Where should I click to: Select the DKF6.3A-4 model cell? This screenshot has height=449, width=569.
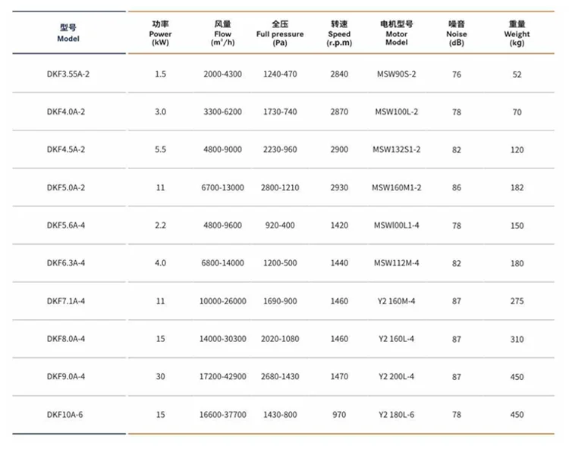65,263
